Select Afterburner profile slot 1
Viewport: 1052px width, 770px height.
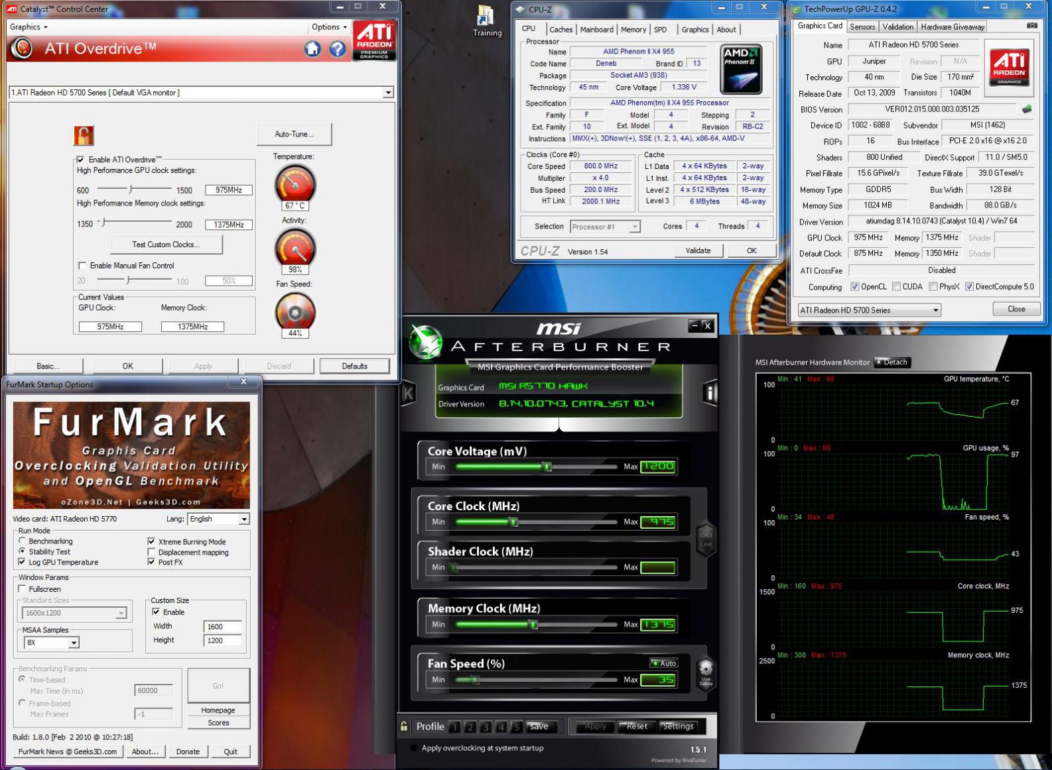[x=454, y=727]
